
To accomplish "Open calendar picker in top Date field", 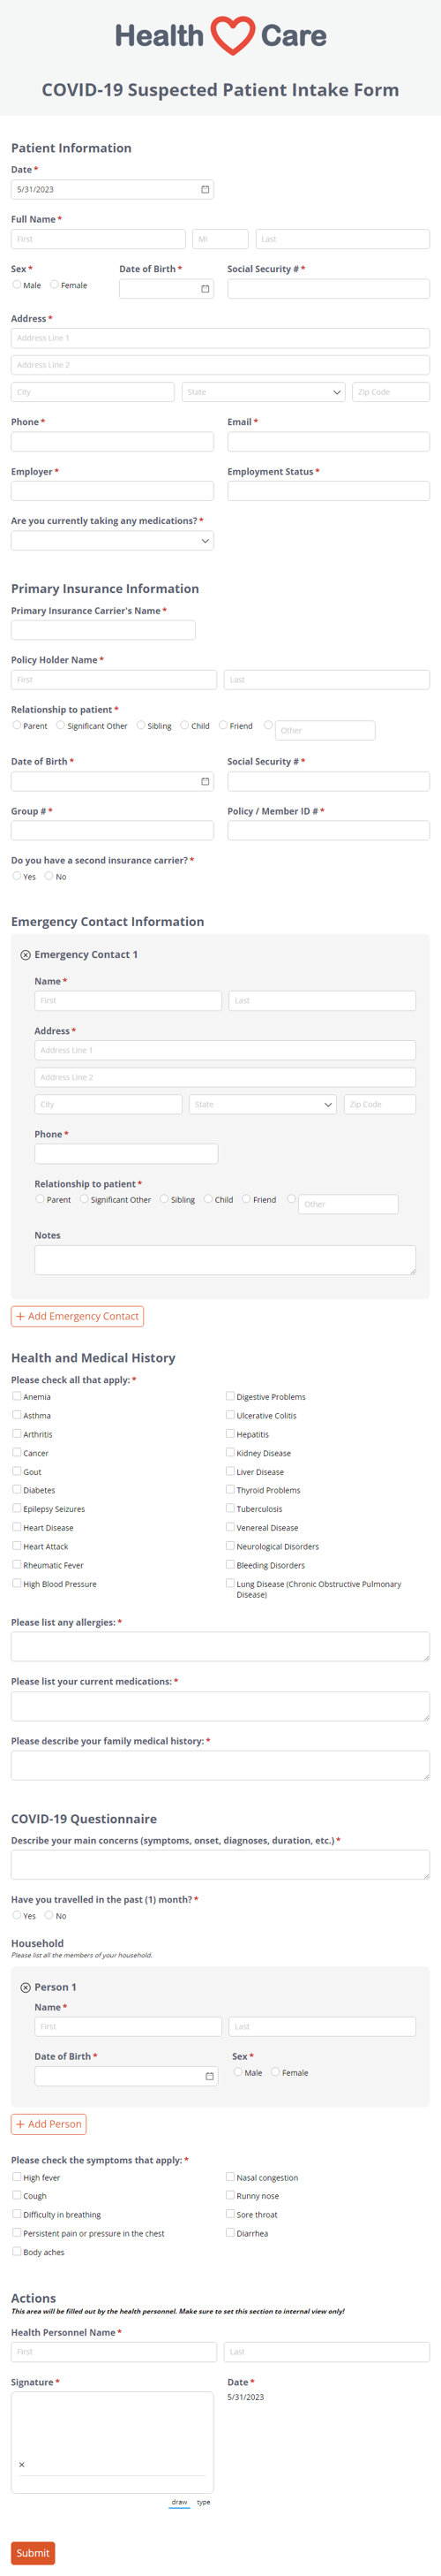I will click(206, 189).
